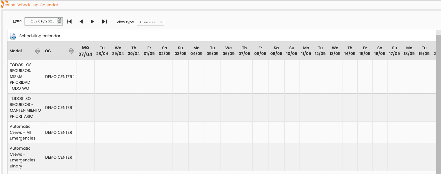Select the We 13/05 column header

(335, 51)
